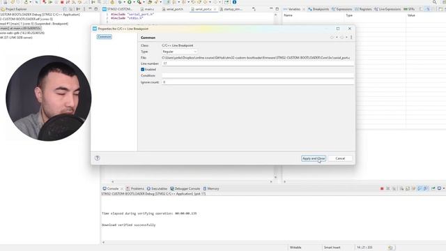446x251 pixels.
Task: Click 'Download verified successfully' console line
Action: 128,225
